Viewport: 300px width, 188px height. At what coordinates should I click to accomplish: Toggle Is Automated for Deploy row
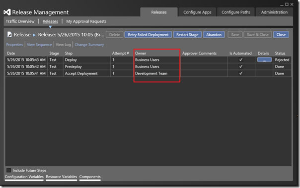pyautogui.click(x=241, y=60)
